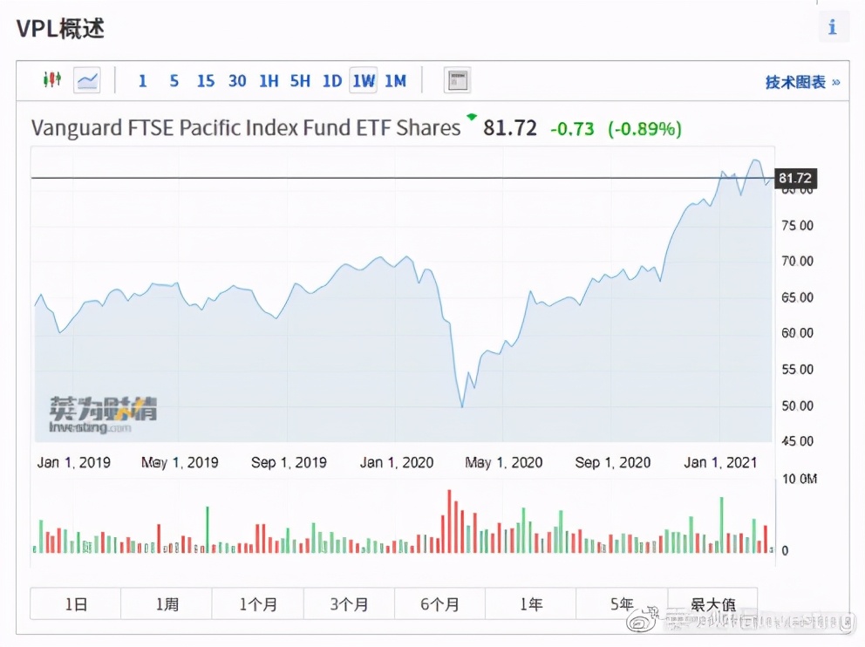Switch interval to 1H
The width and height of the screenshot is (865, 647).
tap(269, 81)
